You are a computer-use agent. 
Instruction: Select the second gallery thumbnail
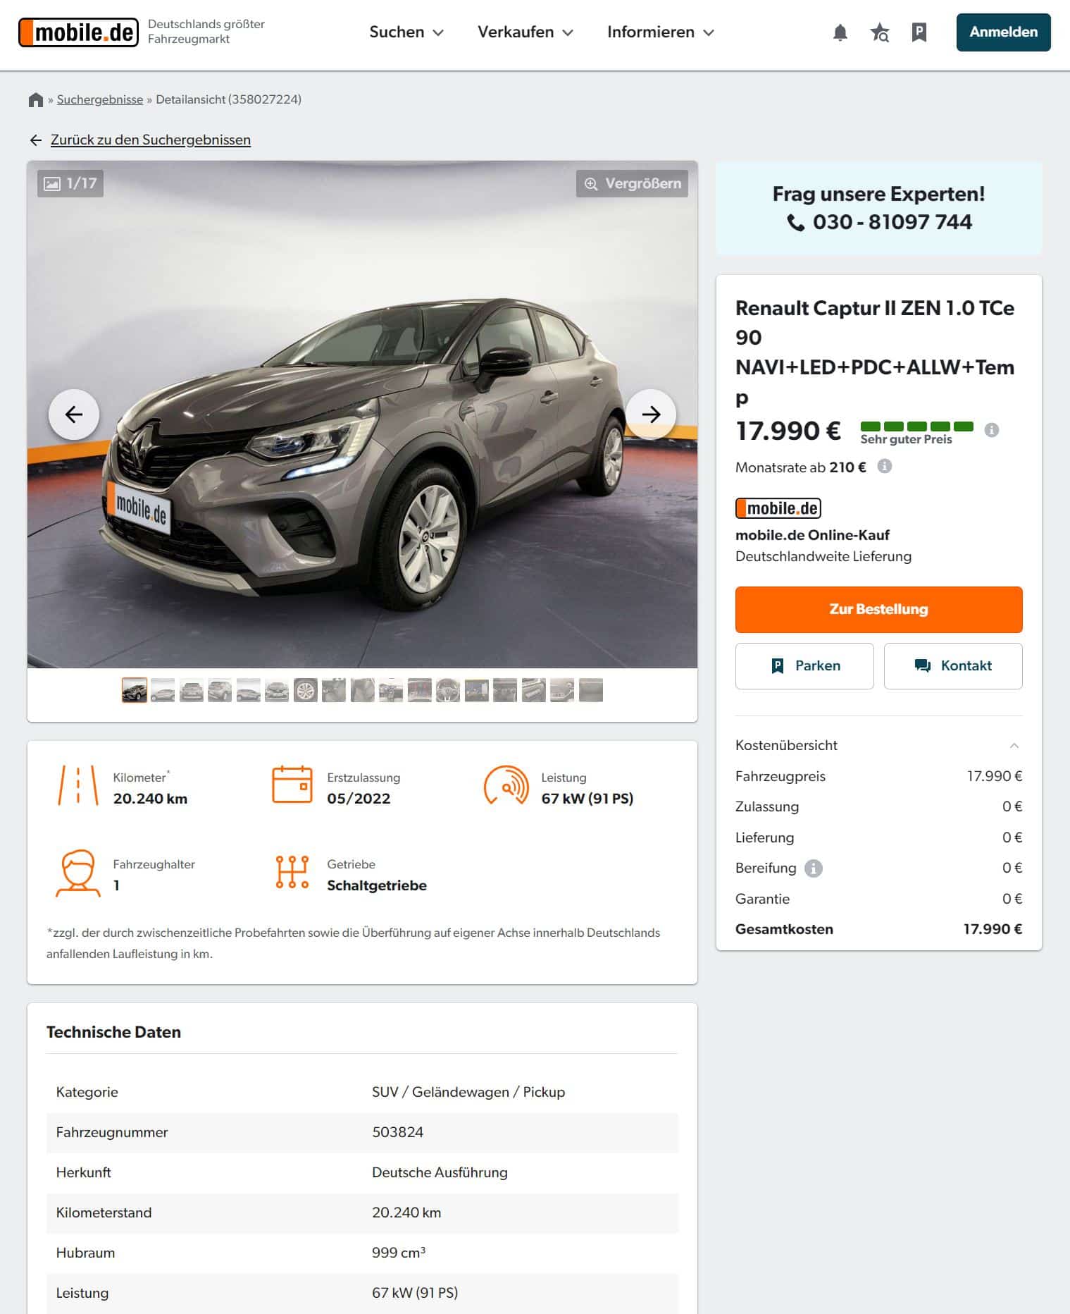[x=163, y=690]
